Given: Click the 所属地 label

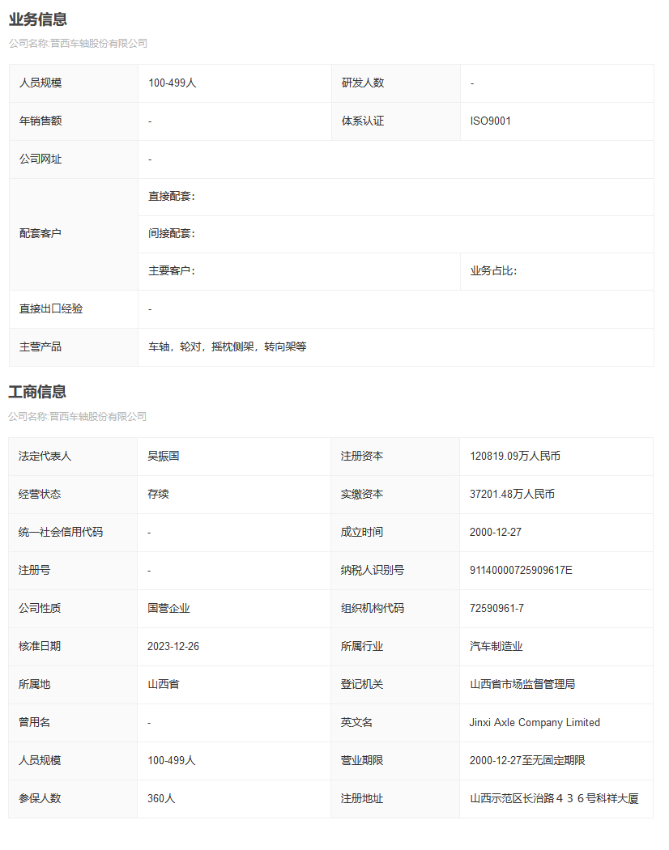Looking at the screenshot, I should (34, 685).
